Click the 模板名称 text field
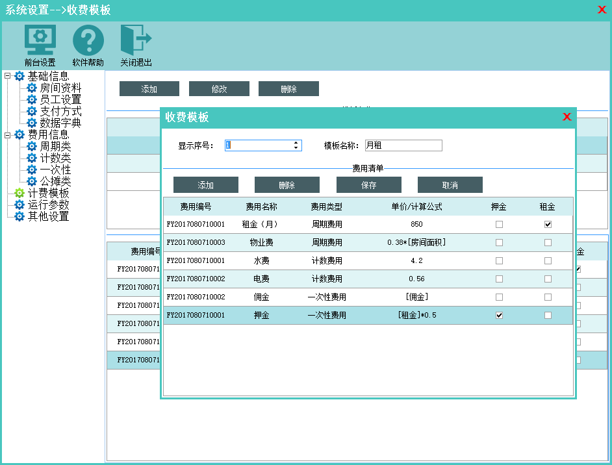The image size is (612, 465). coord(403,145)
